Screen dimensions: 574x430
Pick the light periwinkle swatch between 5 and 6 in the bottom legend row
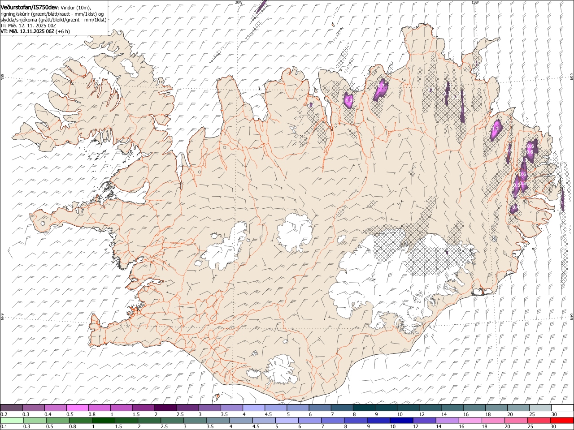point(287,421)
